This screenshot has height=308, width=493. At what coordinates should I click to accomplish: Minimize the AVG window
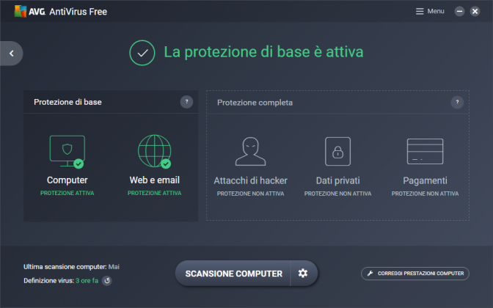click(x=459, y=11)
